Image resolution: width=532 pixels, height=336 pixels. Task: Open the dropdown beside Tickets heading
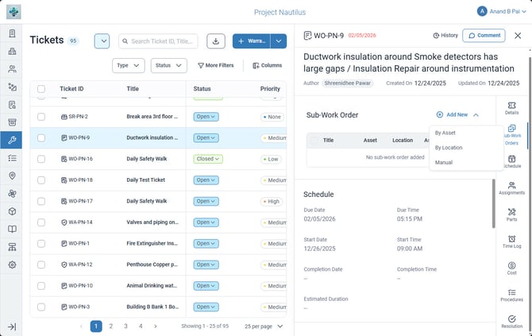click(102, 41)
